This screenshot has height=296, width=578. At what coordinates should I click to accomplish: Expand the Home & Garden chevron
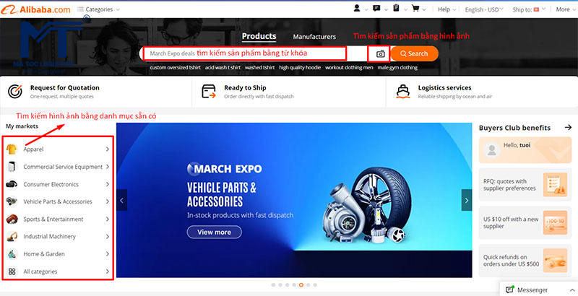(x=107, y=254)
